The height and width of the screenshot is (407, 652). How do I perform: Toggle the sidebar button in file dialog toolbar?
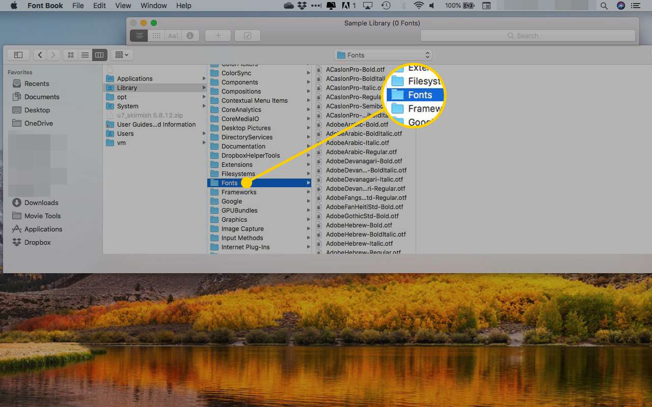pyautogui.click(x=18, y=55)
